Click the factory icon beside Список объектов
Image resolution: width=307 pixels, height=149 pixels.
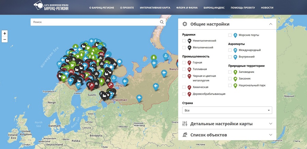(185, 135)
